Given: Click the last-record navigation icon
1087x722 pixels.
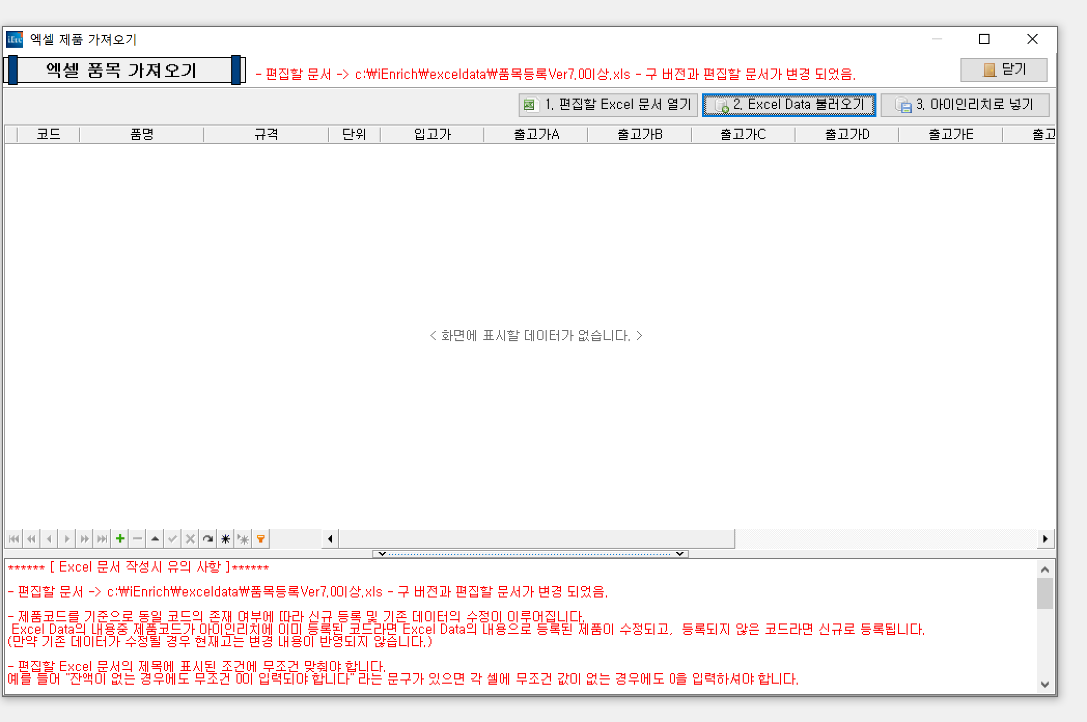Looking at the screenshot, I should click(x=102, y=539).
